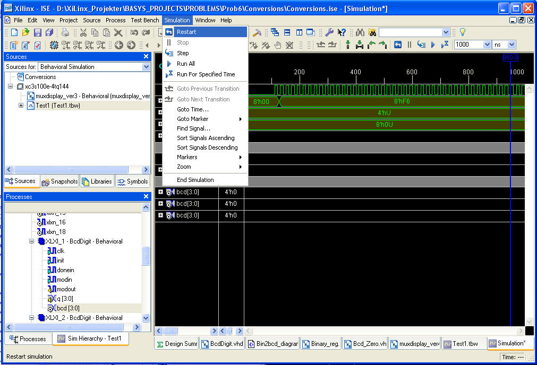Select Step in the Simulation menu
The height and width of the screenshot is (365, 537).
pyautogui.click(x=205, y=53)
